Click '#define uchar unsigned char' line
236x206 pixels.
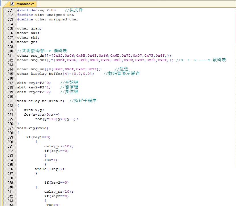pyautogui.click(x=47, y=19)
